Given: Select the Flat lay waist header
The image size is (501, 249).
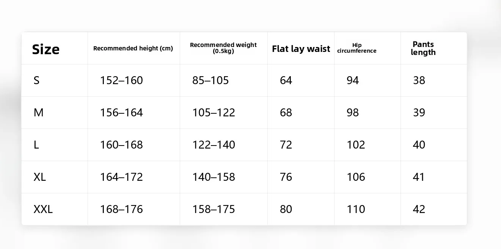Looking at the screenshot, I should (301, 49).
